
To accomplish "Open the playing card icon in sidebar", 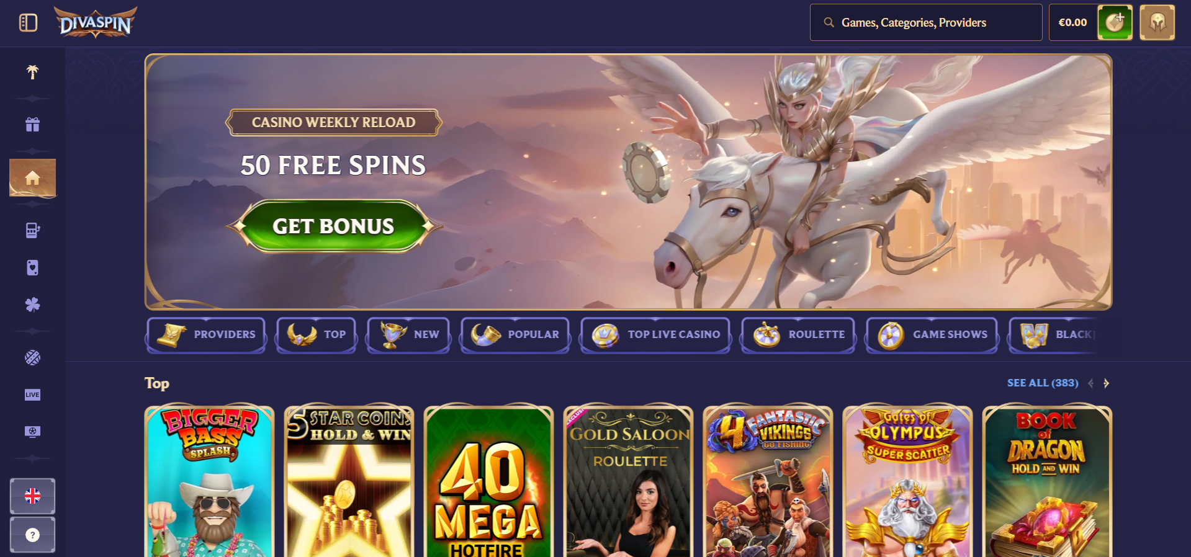I will (x=32, y=267).
